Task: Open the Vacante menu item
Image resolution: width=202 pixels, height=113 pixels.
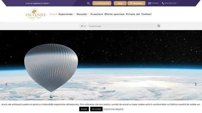Action: 82,14
